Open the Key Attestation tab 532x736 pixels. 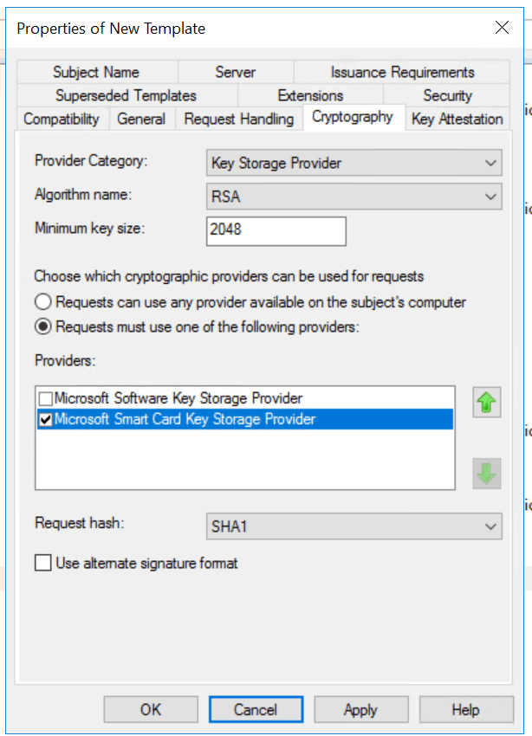coord(457,119)
